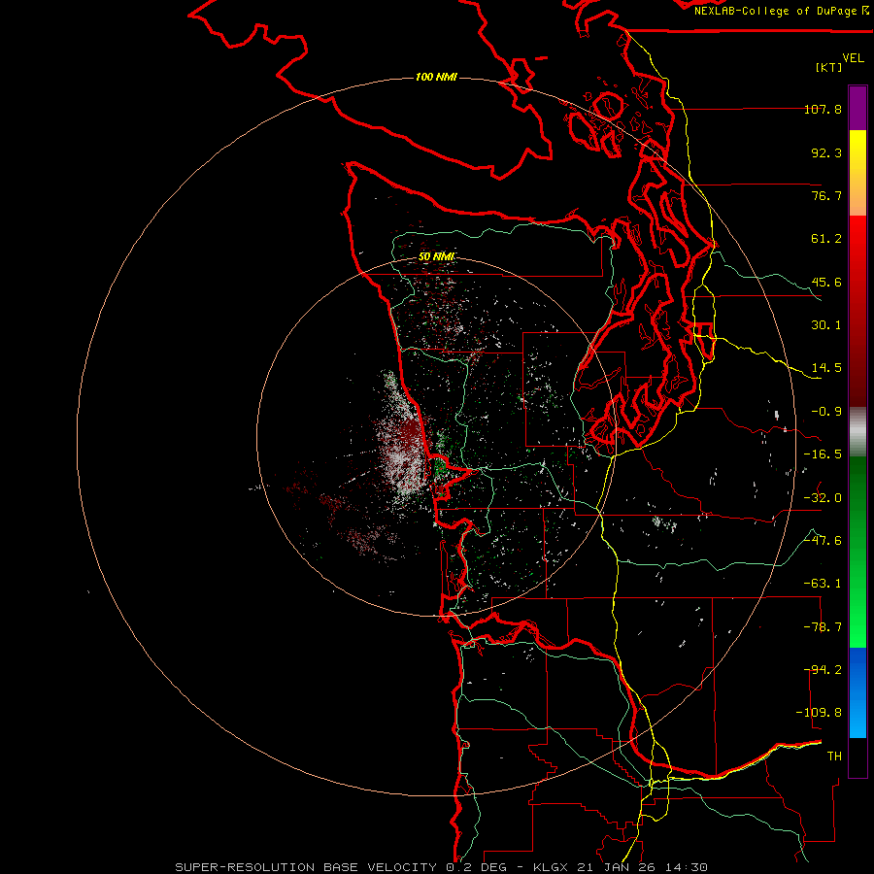Click the [KT] units label
This screenshot has width=874, height=874.
tap(829, 67)
